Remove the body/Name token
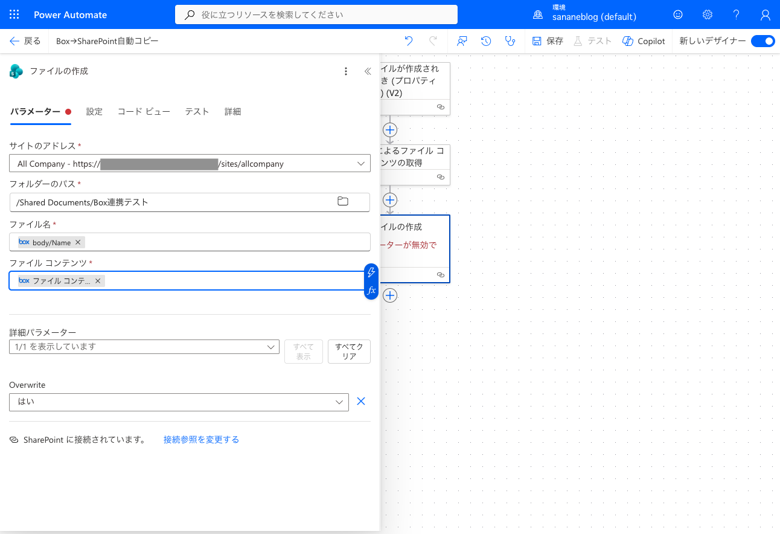 (77, 242)
